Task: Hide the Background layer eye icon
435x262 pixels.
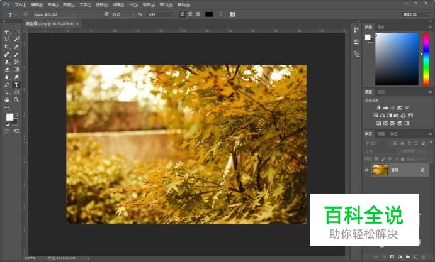Action: tap(367, 170)
